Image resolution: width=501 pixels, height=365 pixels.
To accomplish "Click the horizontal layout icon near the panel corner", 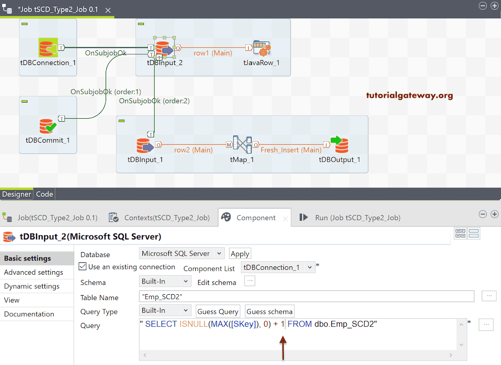I will click(x=473, y=233).
